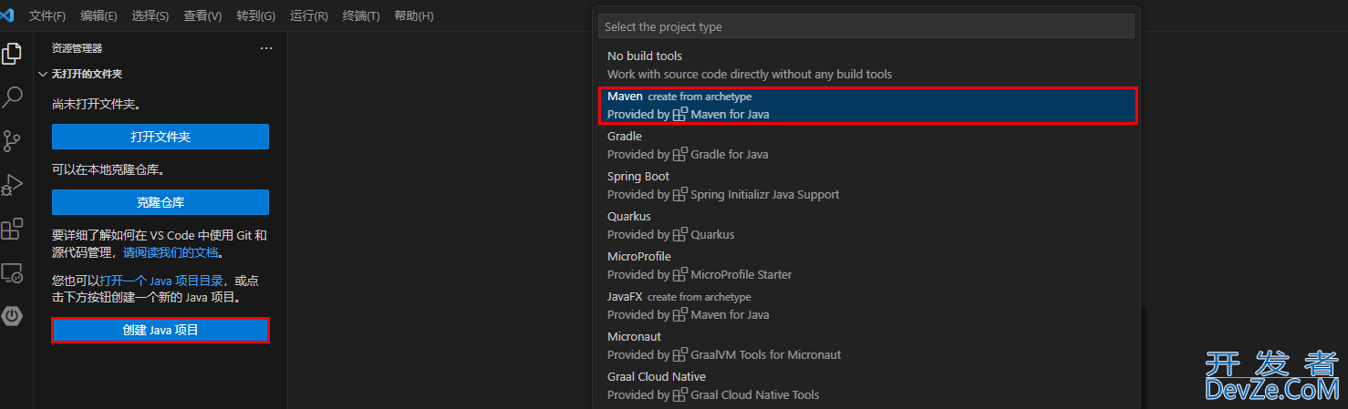
Task: Choose the Quarkus project type
Action: [x=866, y=226]
